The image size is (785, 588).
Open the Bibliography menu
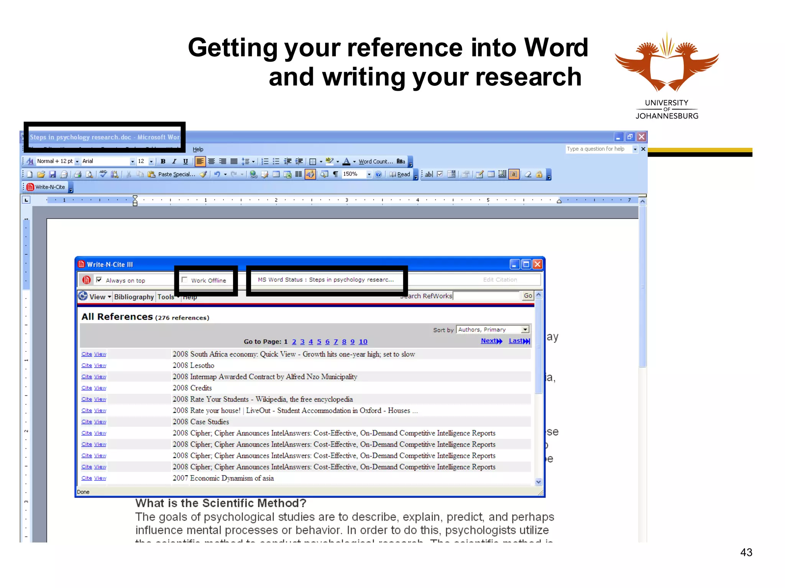[x=134, y=297]
